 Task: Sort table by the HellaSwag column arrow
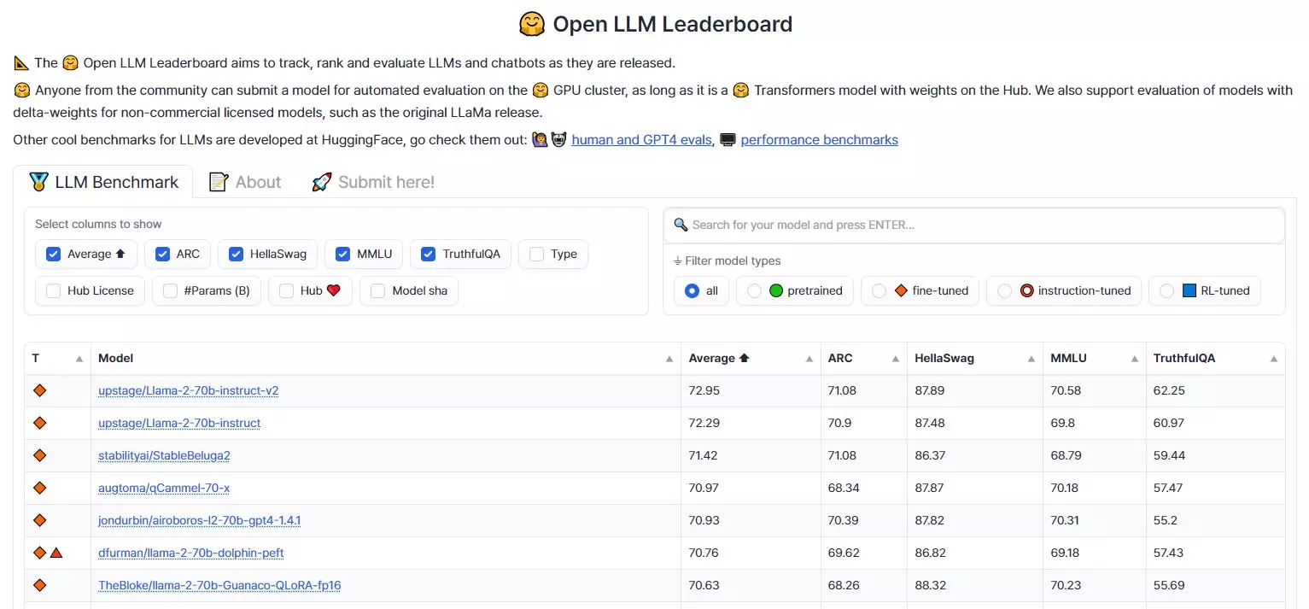[x=1031, y=359]
